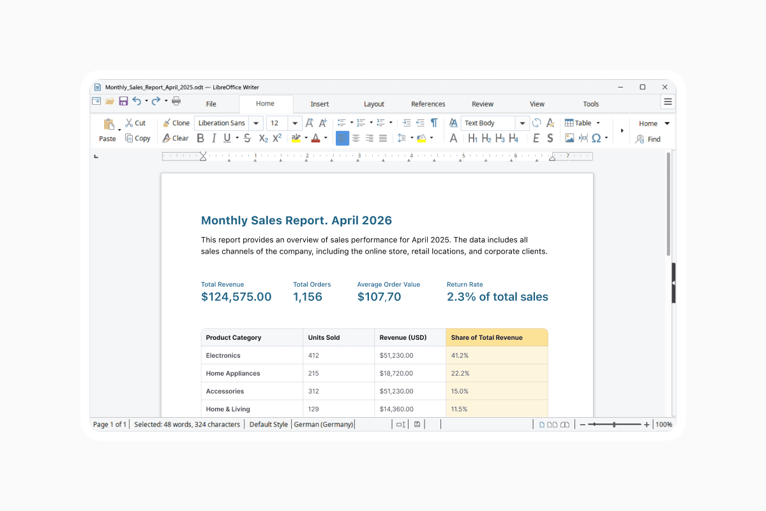Screen dimensions: 766x511
Task: Click the Open folder icon
Action: coord(110,101)
